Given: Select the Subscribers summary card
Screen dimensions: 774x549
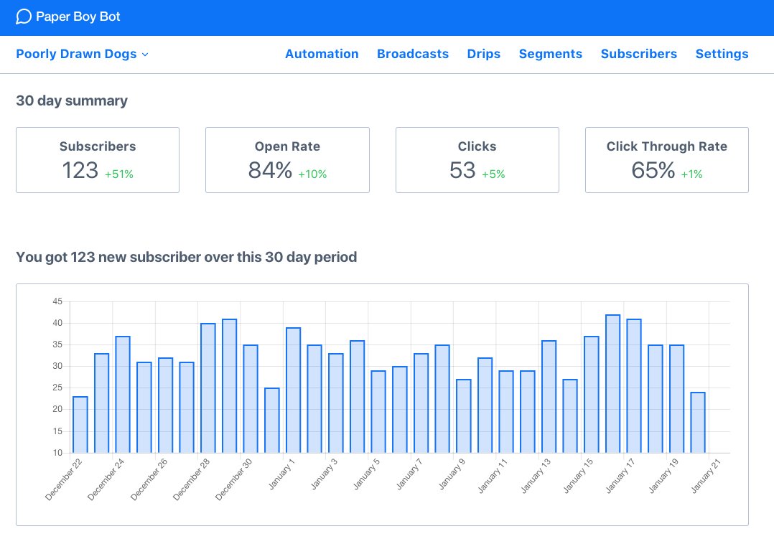Looking at the screenshot, I should [x=97, y=159].
